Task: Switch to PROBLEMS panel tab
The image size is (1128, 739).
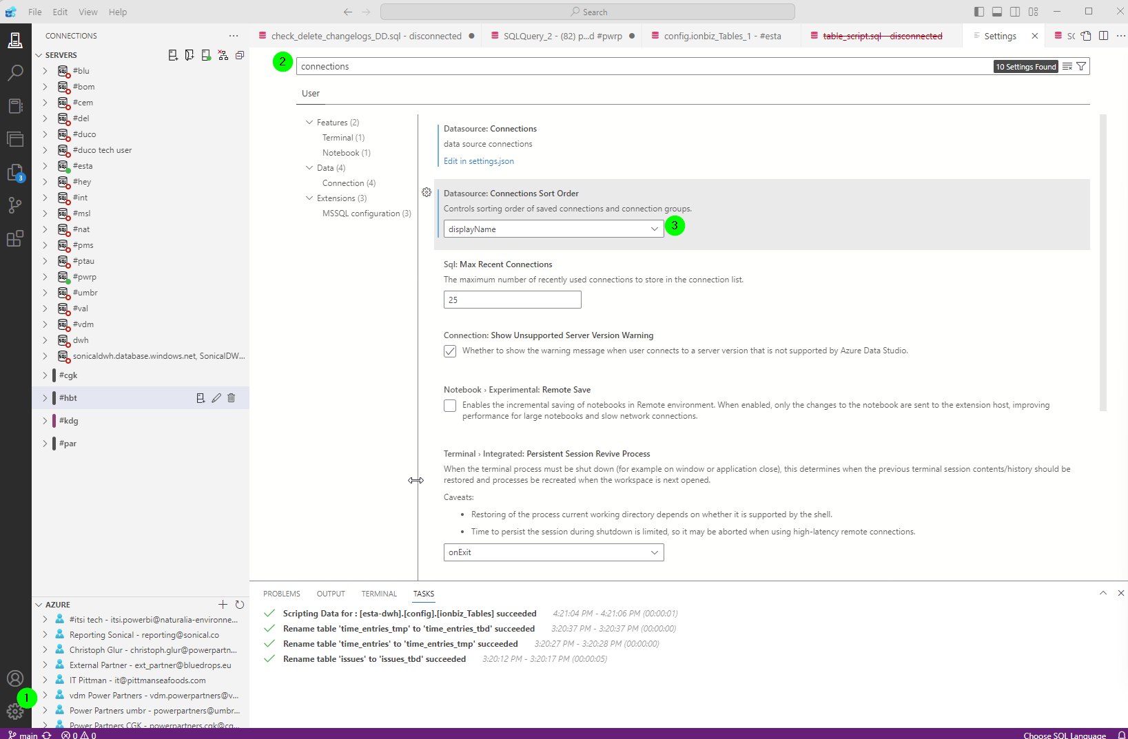Action: click(x=282, y=594)
